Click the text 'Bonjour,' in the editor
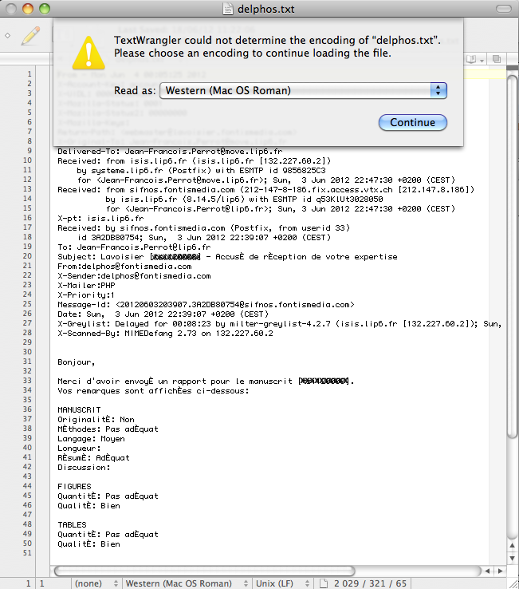 click(x=77, y=362)
